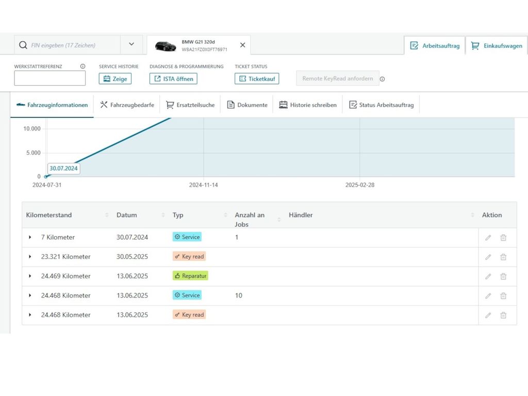Click the Zeige service history button
The height and width of the screenshot is (396, 528).
tap(115, 79)
